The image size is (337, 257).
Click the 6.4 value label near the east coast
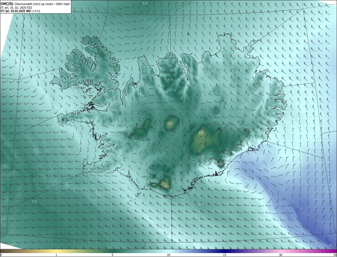pyautogui.click(x=258, y=81)
